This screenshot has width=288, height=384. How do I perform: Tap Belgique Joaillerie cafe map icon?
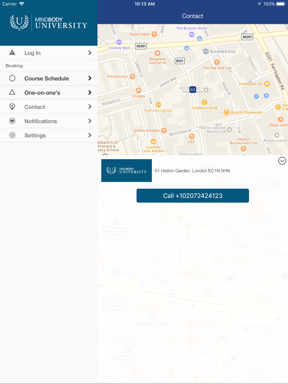[157, 53]
